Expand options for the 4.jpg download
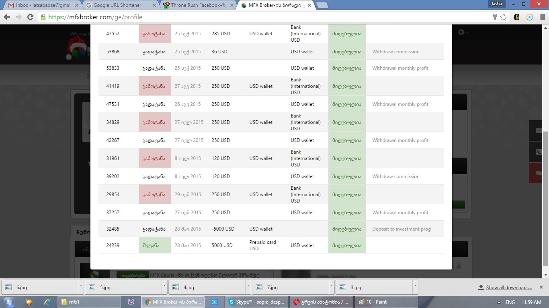The width and height of the screenshot is (549, 308). pyautogui.click(x=248, y=287)
